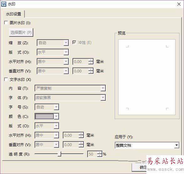Expand the 颜色 (C) dropdown arrow
184x174 pixels.
pyautogui.click(x=56, y=117)
